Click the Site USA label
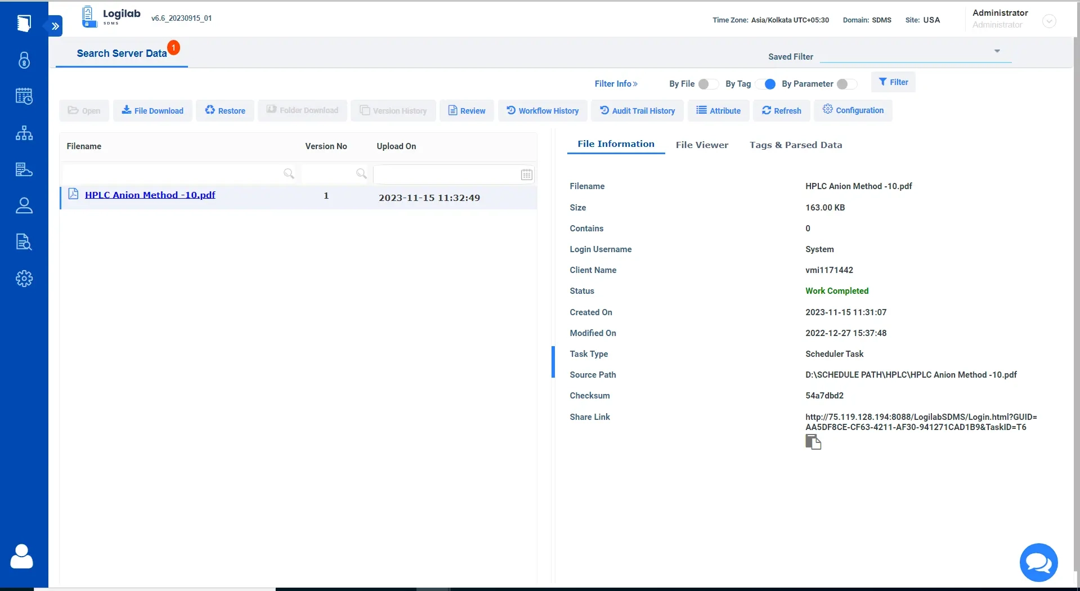This screenshot has width=1080, height=591. (922, 20)
